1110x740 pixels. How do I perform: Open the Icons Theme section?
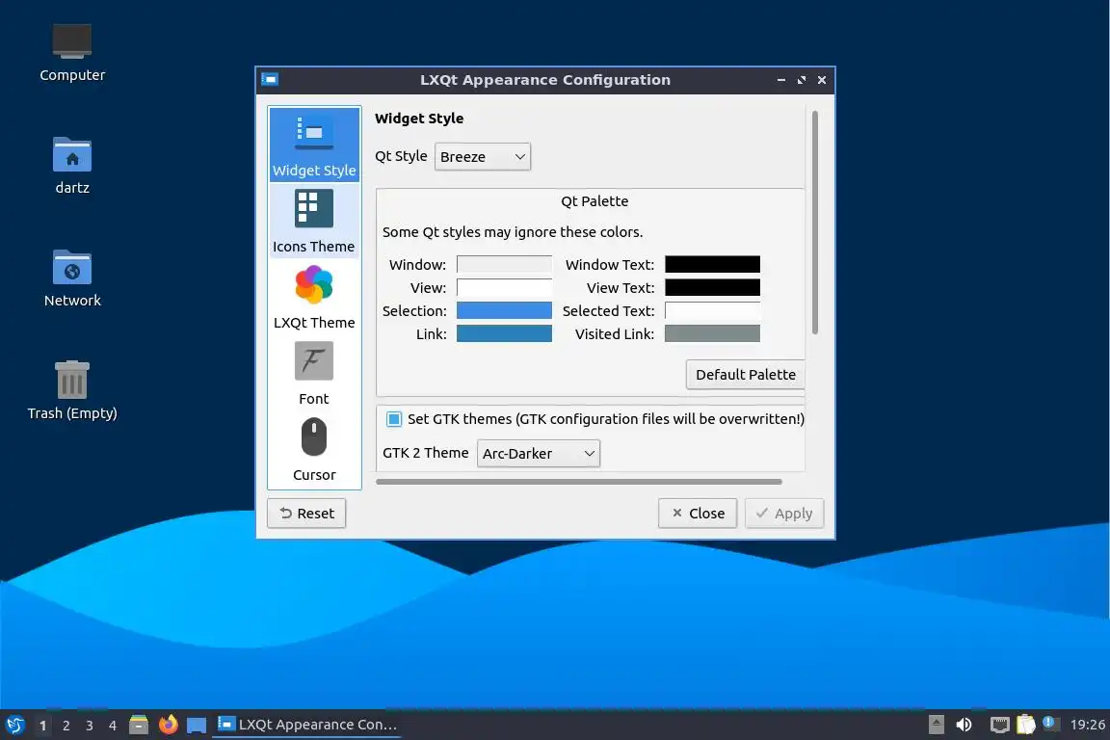(x=313, y=221)
